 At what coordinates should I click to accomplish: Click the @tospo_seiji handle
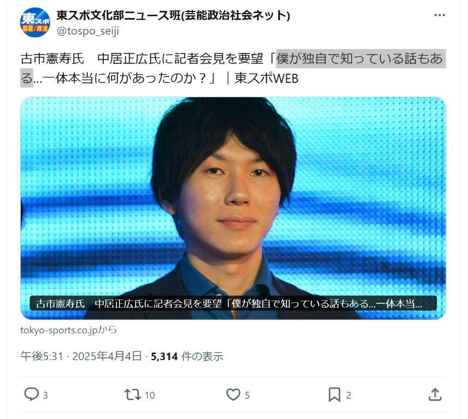tap(88, 31)
